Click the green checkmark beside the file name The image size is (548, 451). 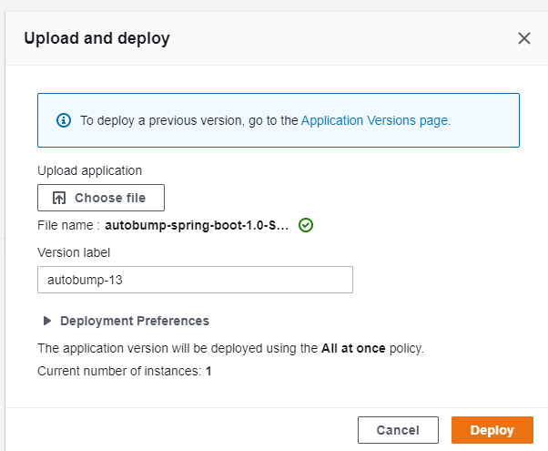306,225
